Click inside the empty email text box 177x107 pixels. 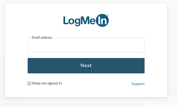click(86, 45)
